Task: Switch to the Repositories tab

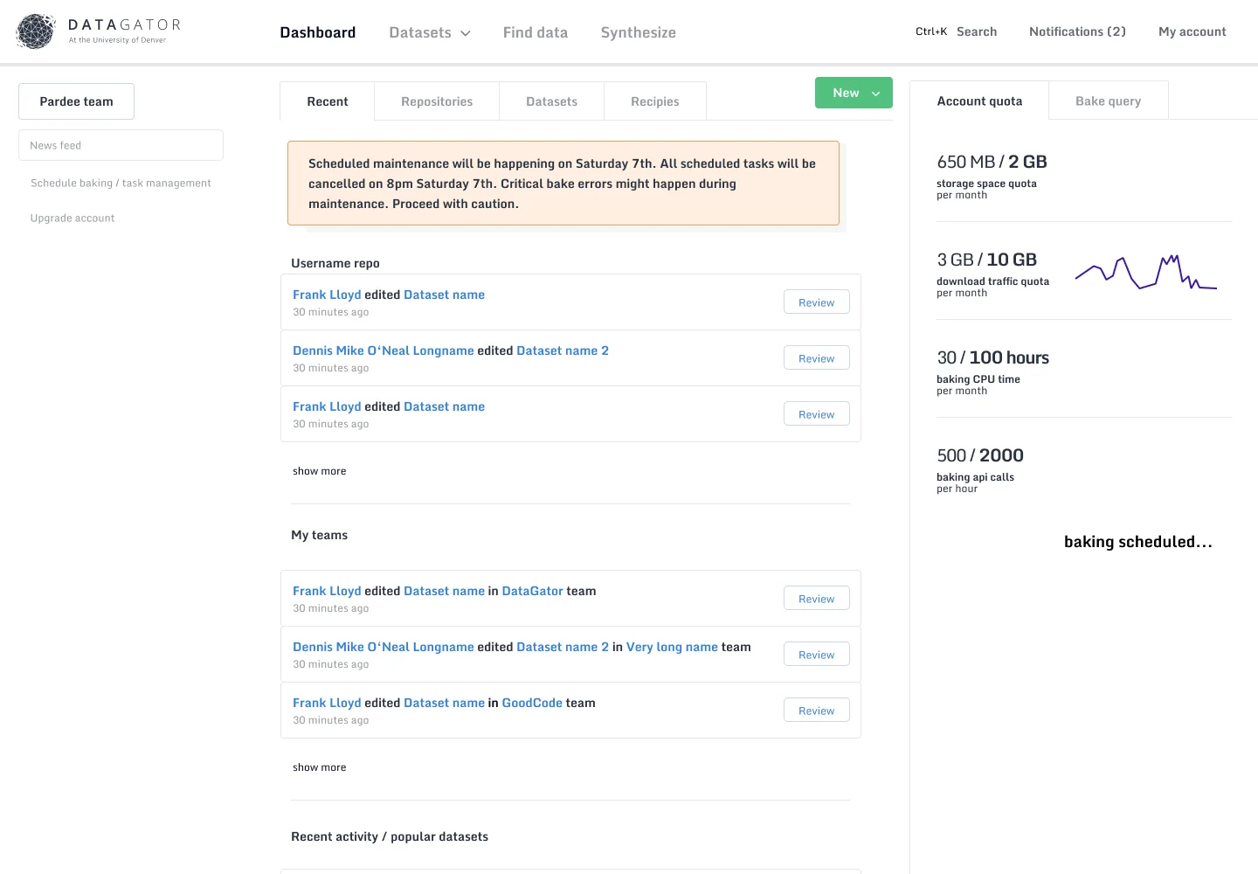Action: pyautogui.click(x=437, y=101)
